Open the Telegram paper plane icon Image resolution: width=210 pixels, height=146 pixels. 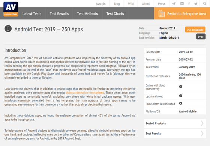(174, 4)
